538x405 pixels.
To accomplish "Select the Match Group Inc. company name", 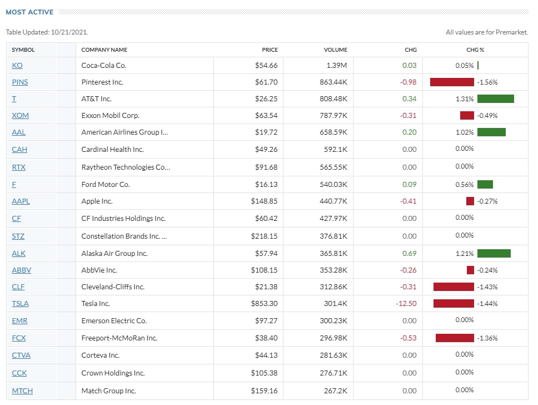I will pos(109,391).
